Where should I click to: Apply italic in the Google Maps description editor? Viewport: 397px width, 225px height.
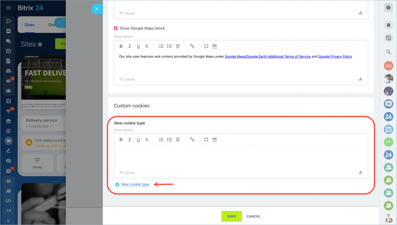click(x=130, y=46)
